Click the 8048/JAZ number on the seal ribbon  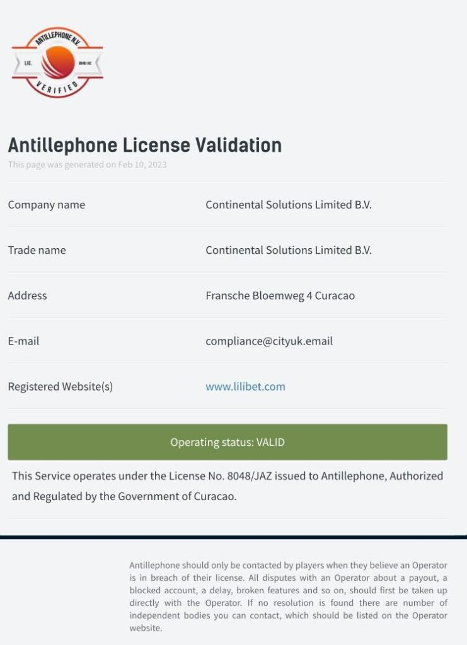click(x=85, y=64)
